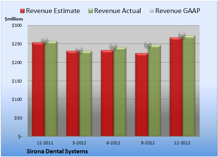
Task: Click the gray Revenue GAAP legend marker
Action: [x=152, y=11]
